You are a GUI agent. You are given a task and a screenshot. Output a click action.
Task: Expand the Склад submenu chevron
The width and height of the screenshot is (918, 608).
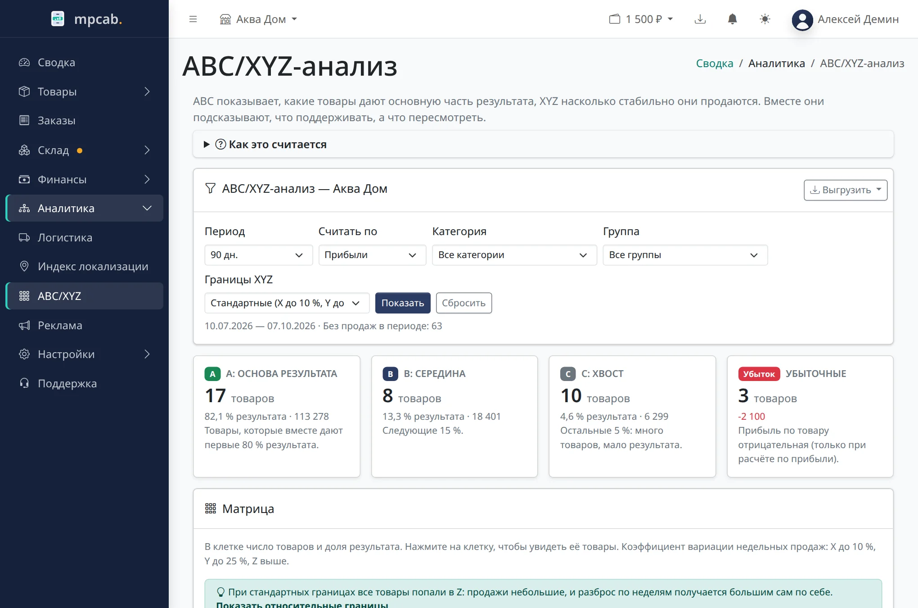pos(147,150)
